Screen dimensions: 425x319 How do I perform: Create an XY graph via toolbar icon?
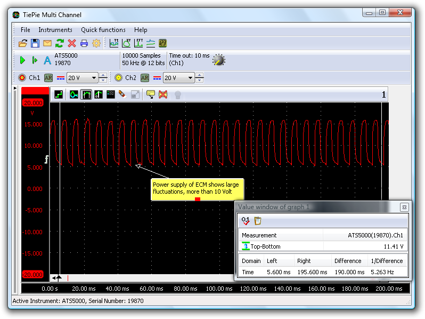126,43
